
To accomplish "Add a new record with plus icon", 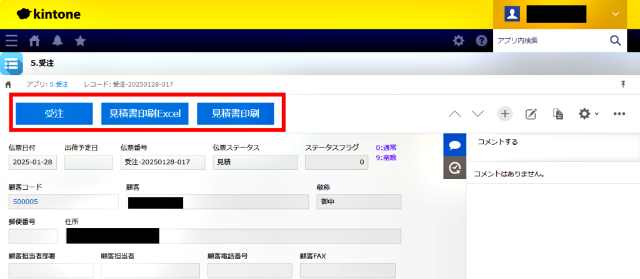I will click(505, 114).
